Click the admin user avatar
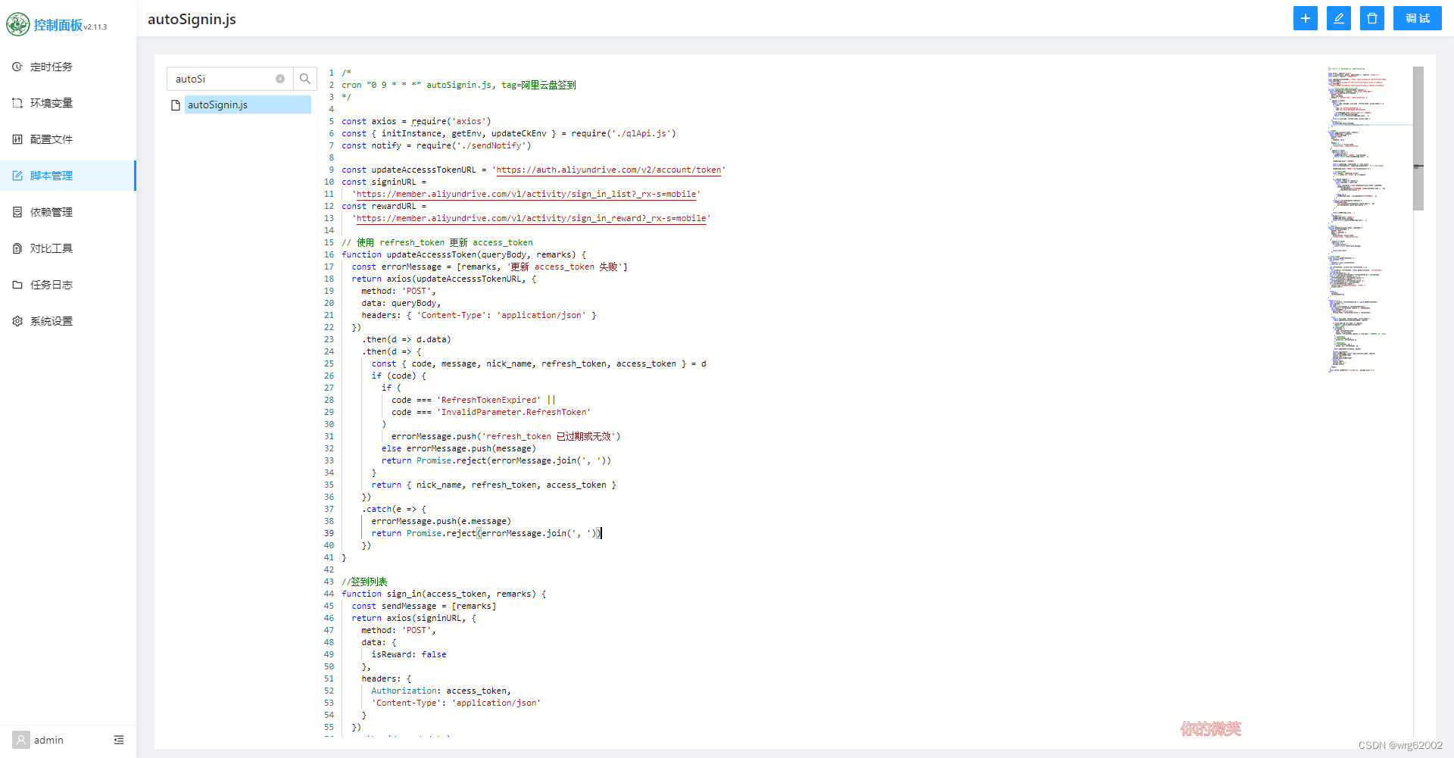1454x758 pixels. [21, 740]
